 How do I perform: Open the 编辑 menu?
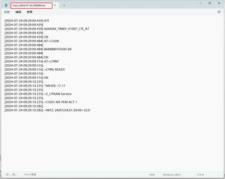18,12
